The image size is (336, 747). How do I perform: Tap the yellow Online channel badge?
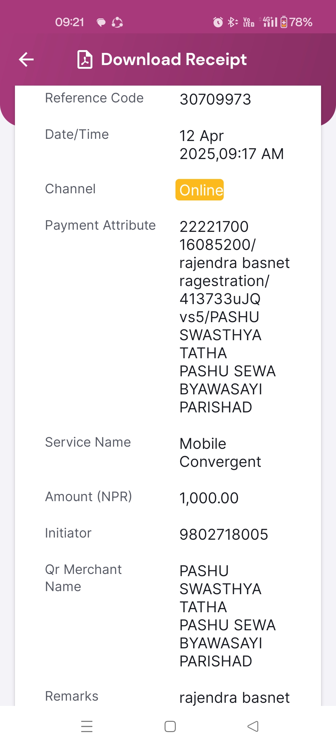[x=199, y=190]
